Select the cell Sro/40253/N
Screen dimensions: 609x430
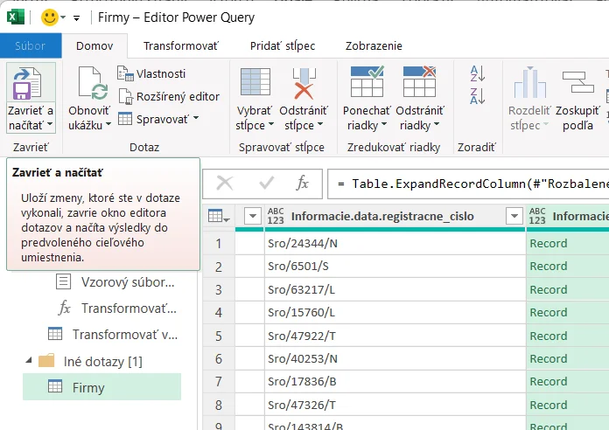coord(395,358)
